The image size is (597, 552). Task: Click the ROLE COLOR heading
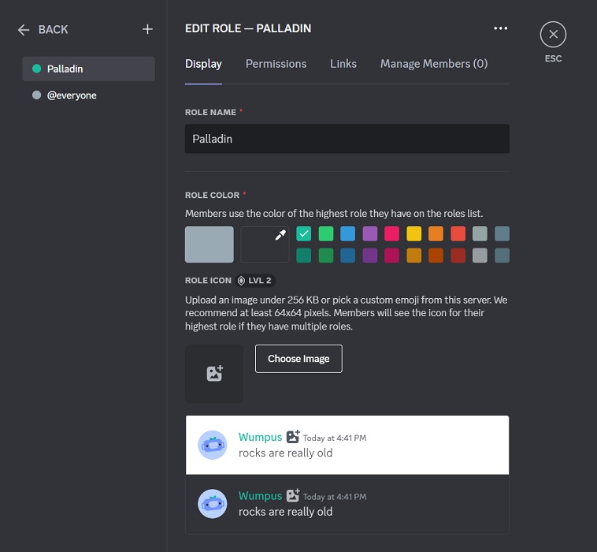click(x=212, y=196)
